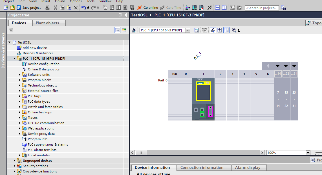The image size is (322, 175).
Task: Delete selection with the X toolbar icon
Action: (x=76, y=8)
